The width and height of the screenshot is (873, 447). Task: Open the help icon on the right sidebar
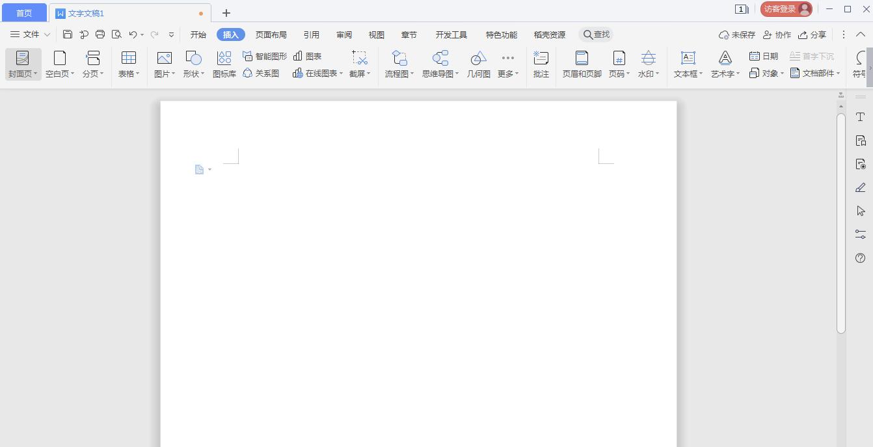pyautogui.click(x=860, y=258)
